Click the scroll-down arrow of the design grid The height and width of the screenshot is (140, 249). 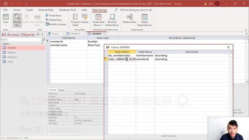click(247, 81)
